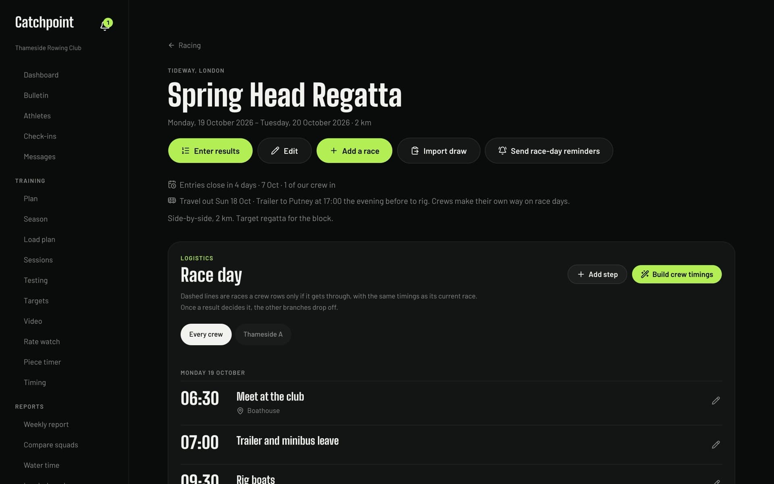Add a race to the regatta

coord(354,151)
